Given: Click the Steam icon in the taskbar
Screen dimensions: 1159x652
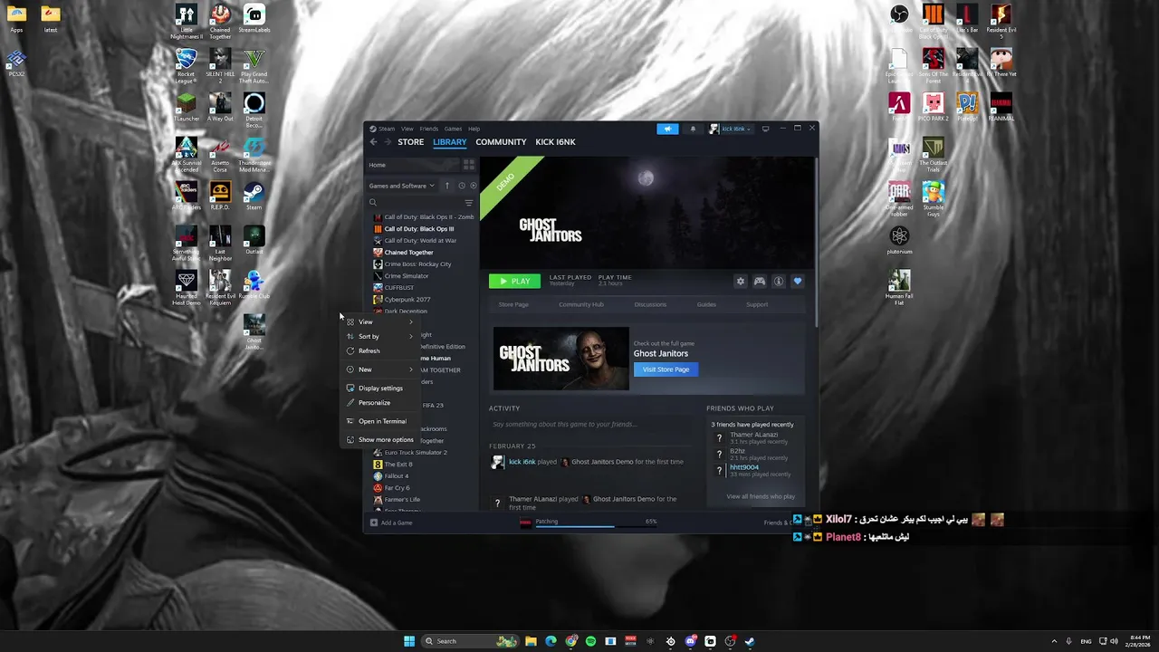Looking at the screenshot, I should 750,641.
